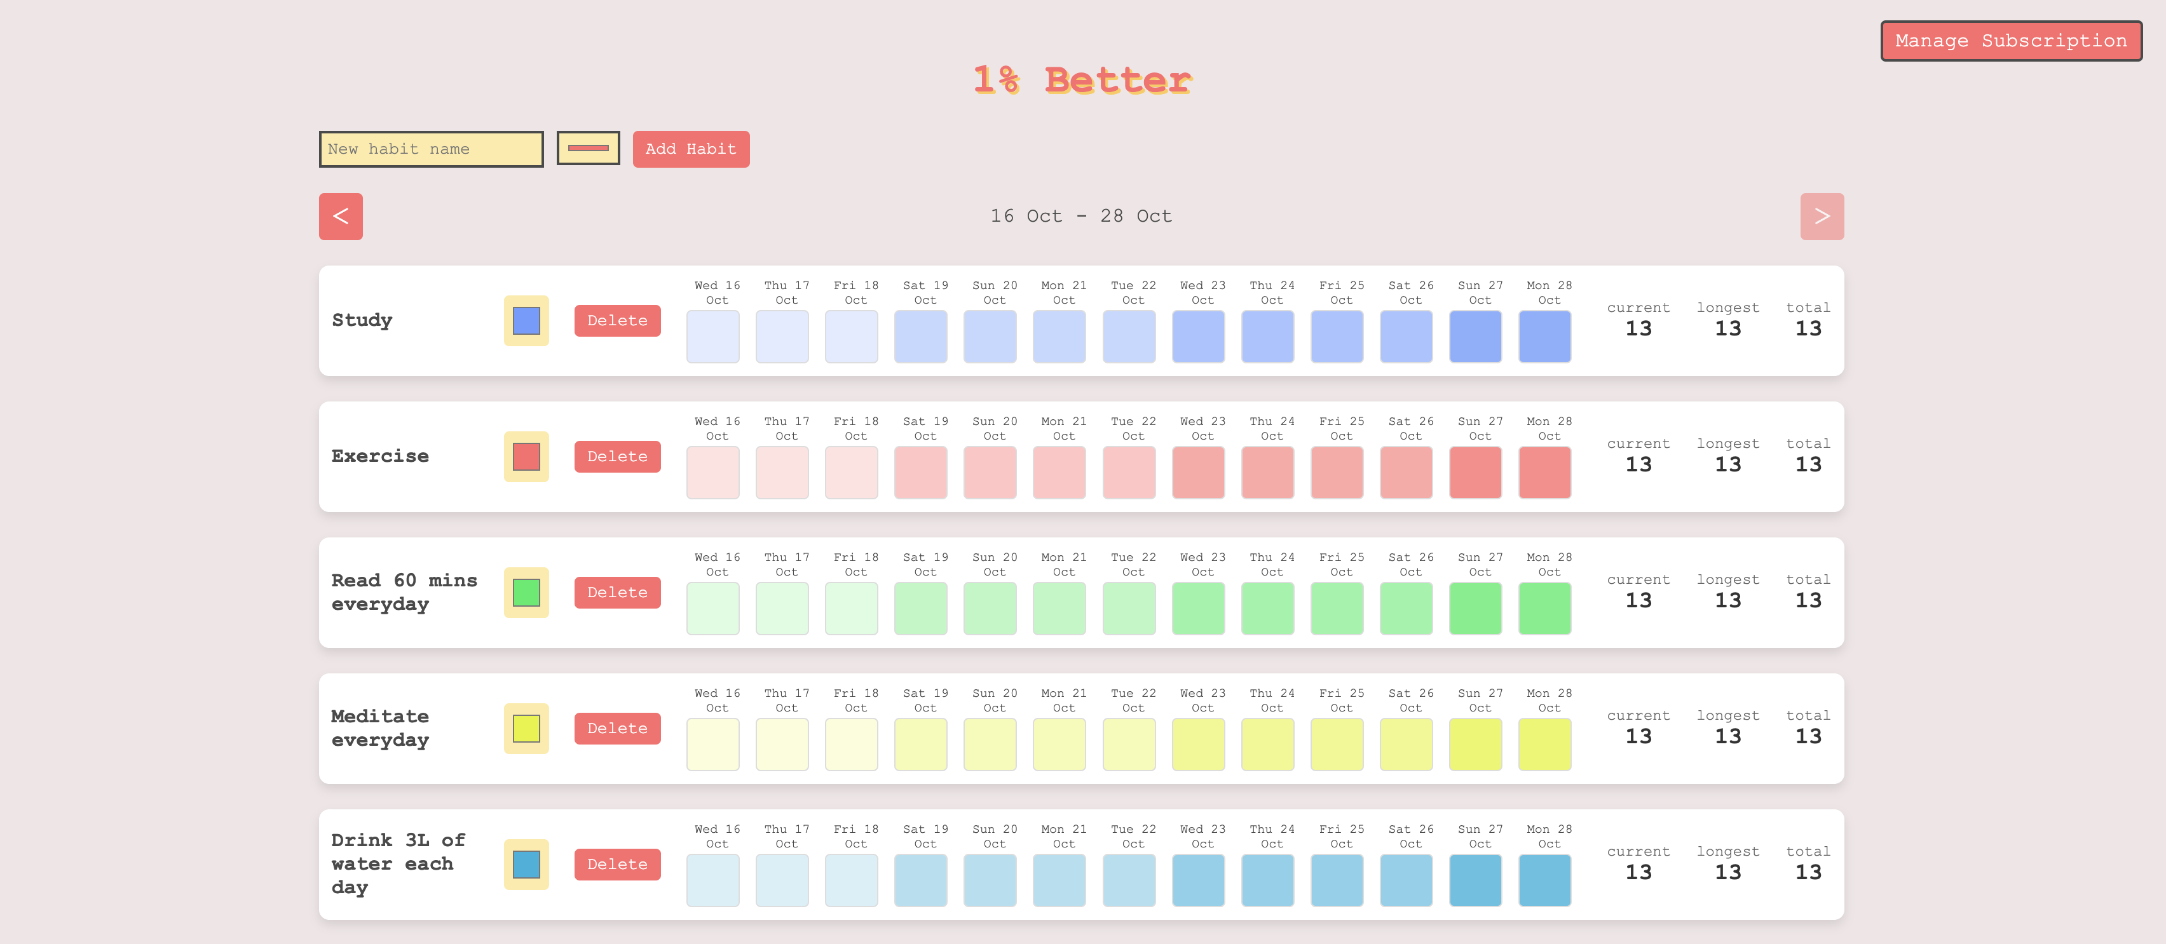
Task: Toggle Mon 28 Oct completion for Study
Action: (x=1546, y=331)
